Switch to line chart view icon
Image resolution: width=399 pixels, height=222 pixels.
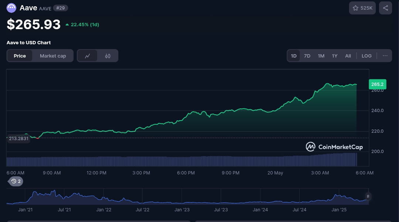(88, 56)
